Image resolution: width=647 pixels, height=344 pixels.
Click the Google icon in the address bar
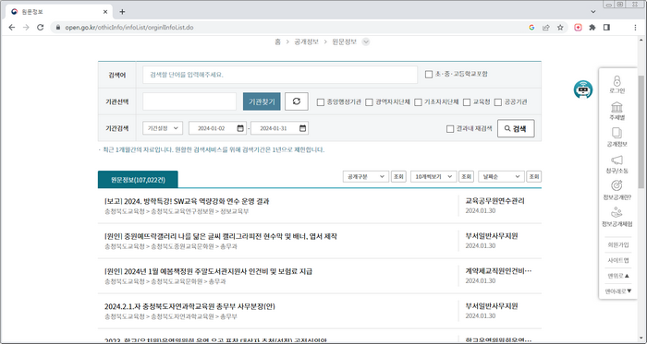click(x=531, y=28)
